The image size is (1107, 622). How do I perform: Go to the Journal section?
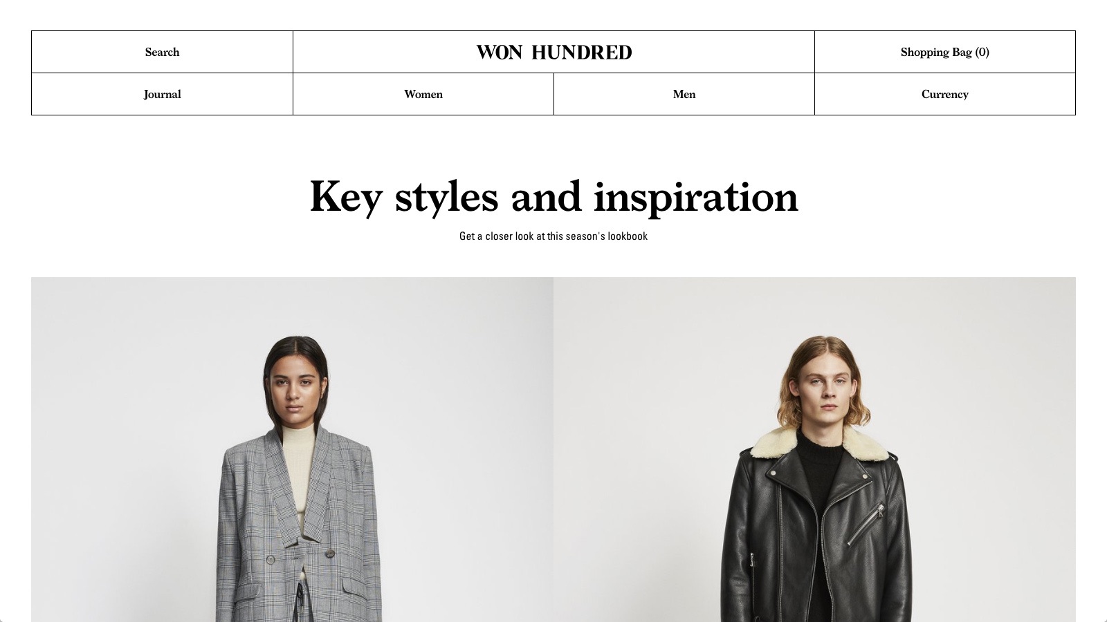pyautogui.click(x=162, y=94)
